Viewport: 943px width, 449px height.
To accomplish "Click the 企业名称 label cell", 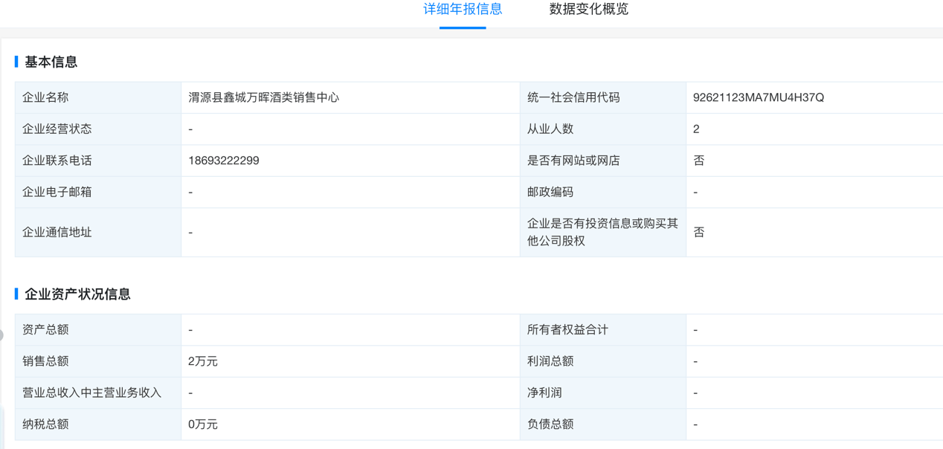I will coord(98,97).
